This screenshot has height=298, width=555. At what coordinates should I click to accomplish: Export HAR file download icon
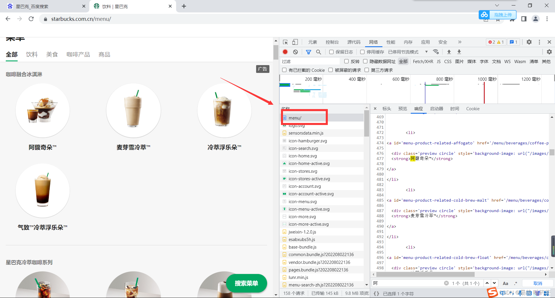[459, 52]
